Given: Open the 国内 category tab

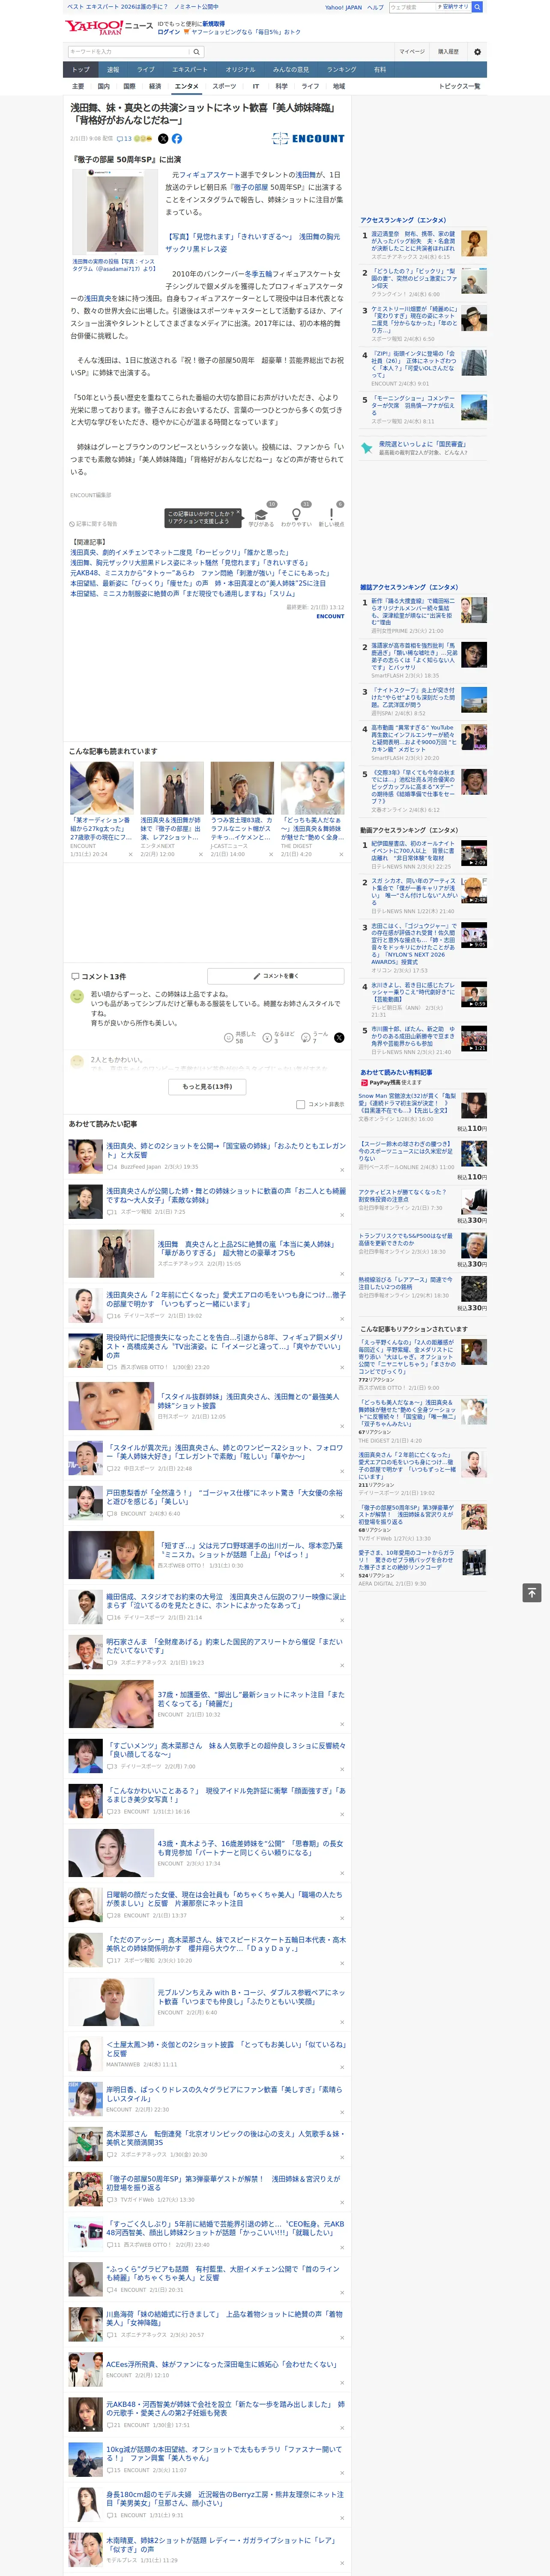Looking at the screenshot, I should 104,86.
